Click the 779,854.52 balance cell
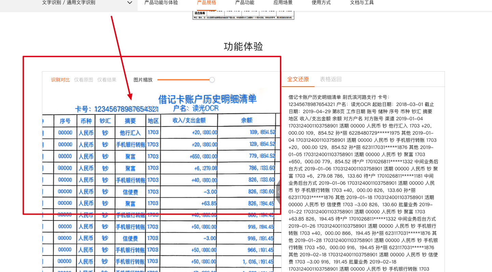Image resolution: width=492 pixels, height=272 pixels. (262, 156)
